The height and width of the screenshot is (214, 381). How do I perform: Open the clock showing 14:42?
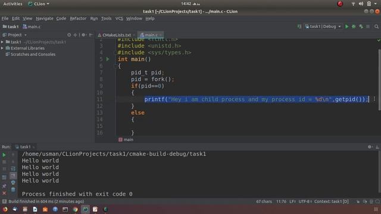(190, 4)
